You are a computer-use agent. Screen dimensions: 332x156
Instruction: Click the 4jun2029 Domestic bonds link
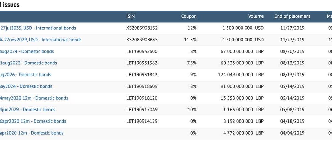[x=28, y=110]
